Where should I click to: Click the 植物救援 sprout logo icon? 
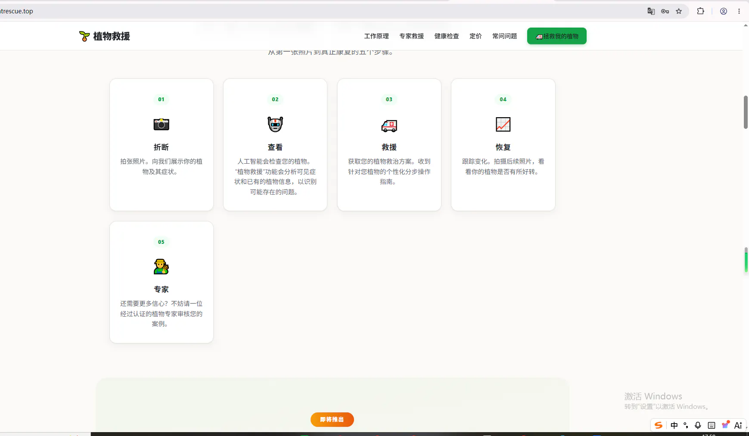point(84,36)
